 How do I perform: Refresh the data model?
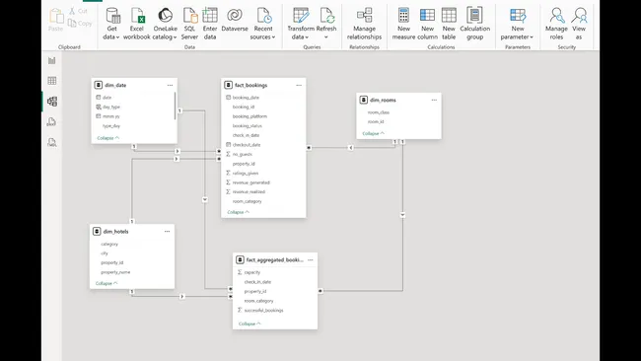pyautogui.click(x=326, y=24)
